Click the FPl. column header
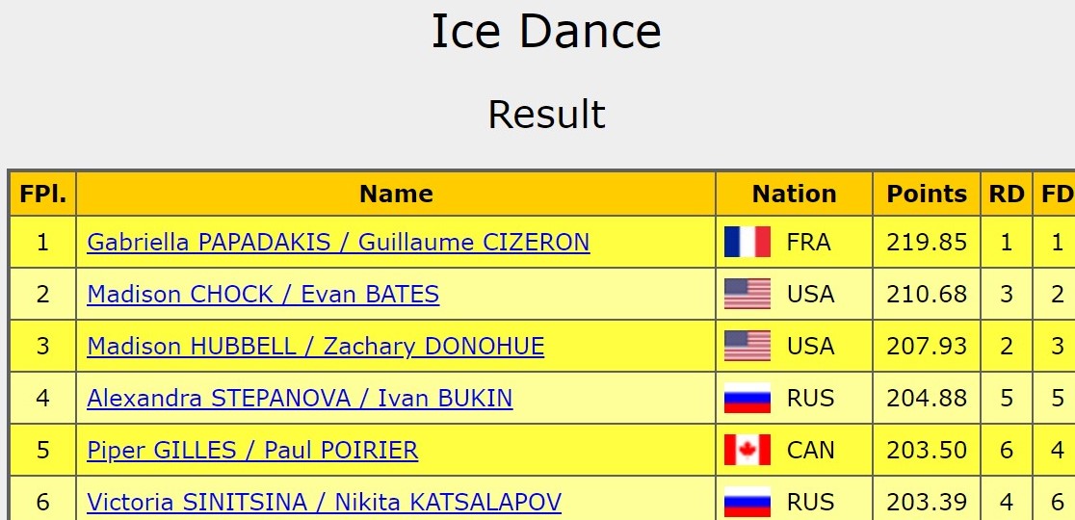The image size is (1075, 520). pyautogui.click(x=42, y=194)
